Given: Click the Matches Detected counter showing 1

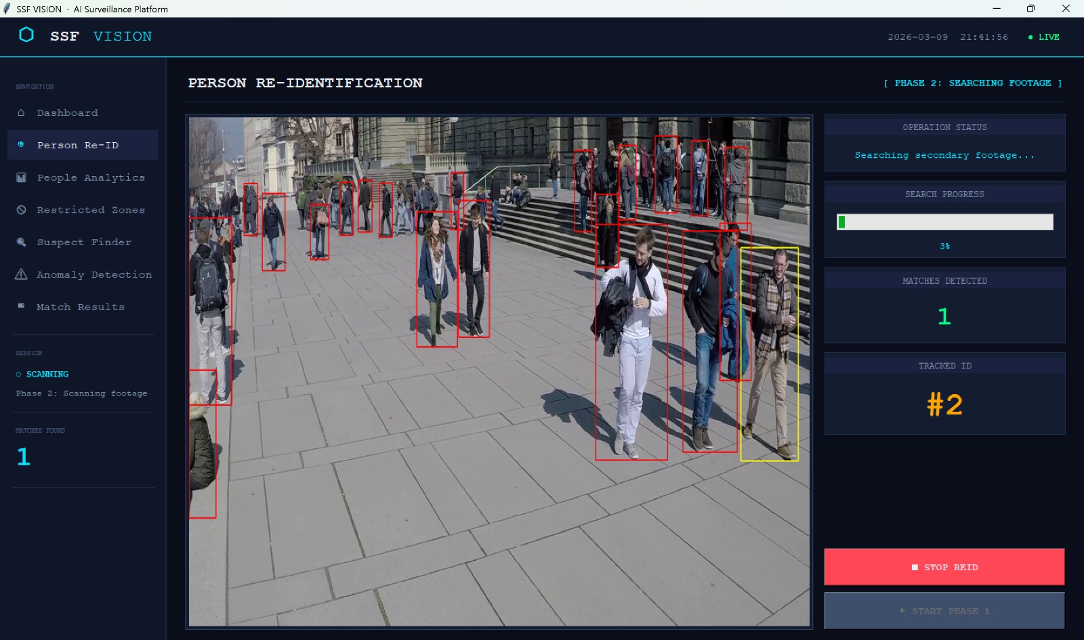Looking at the screenshot, I should 944,315.
